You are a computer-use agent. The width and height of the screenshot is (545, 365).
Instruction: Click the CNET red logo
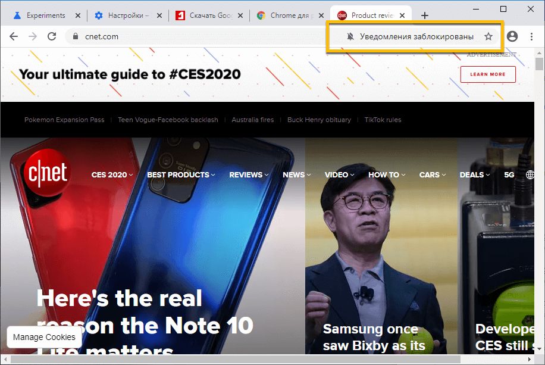48,172
